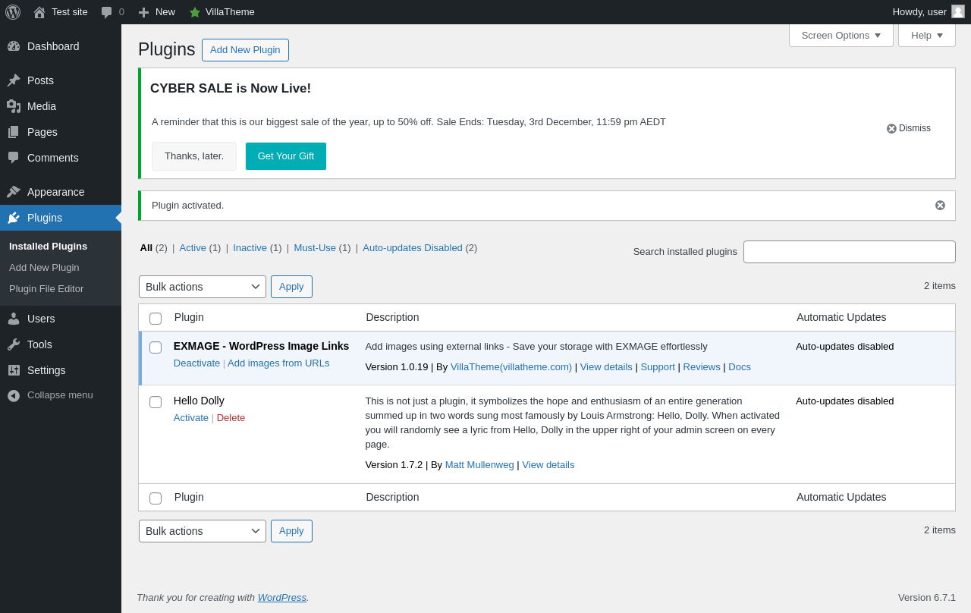Open the Dashboard gauge icon
Viewport: 971px width, 613px height.
[x=14, y=46]
